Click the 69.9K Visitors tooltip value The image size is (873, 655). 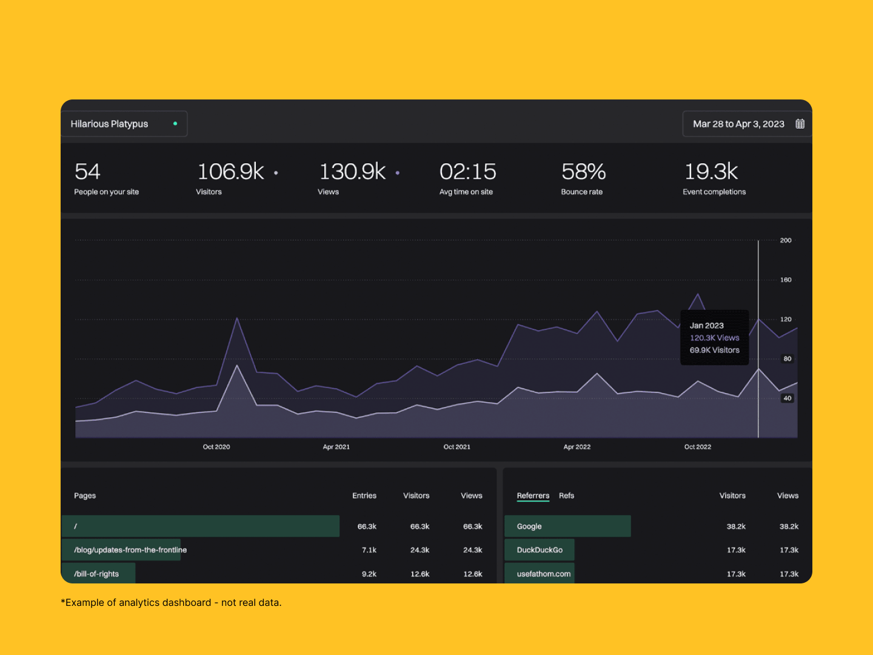(x=715, y=350)
